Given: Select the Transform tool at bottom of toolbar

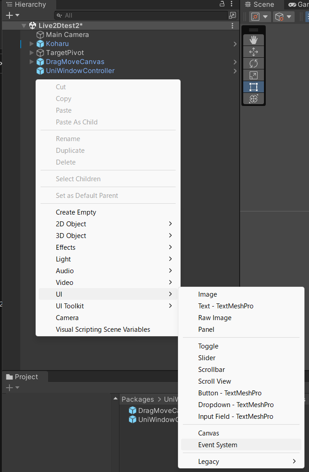Looking at the screenshot, I should (x=254, y=98).
